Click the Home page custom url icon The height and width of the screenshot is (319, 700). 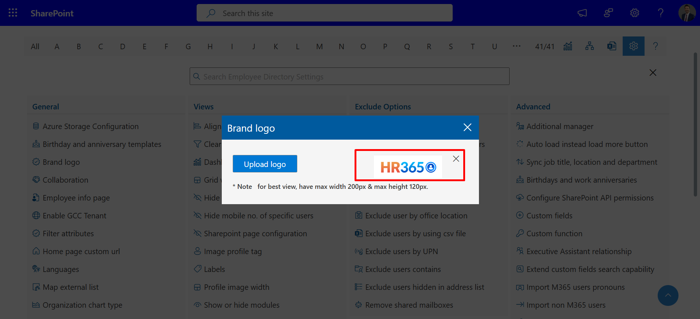click(x=36, y=251)
